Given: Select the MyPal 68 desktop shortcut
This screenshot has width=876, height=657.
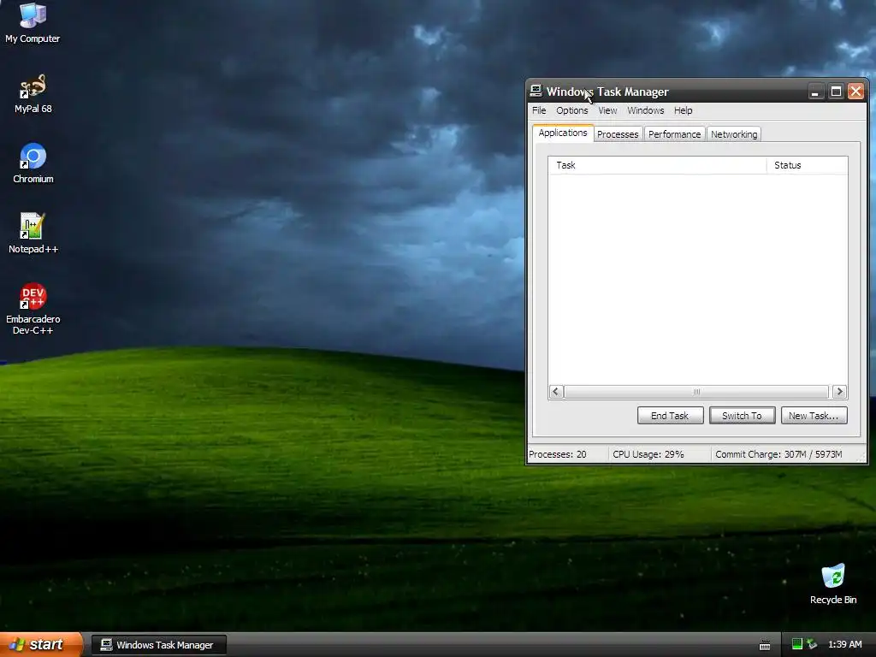Looking at the screenshot, I should pyautogui.click(x=33, y=92).
